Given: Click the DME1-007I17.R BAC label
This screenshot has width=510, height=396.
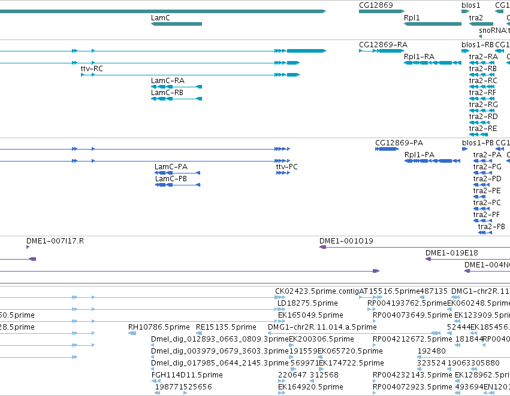Looking at the screenshot, I should pyautogui.click(x=55, y=241).
